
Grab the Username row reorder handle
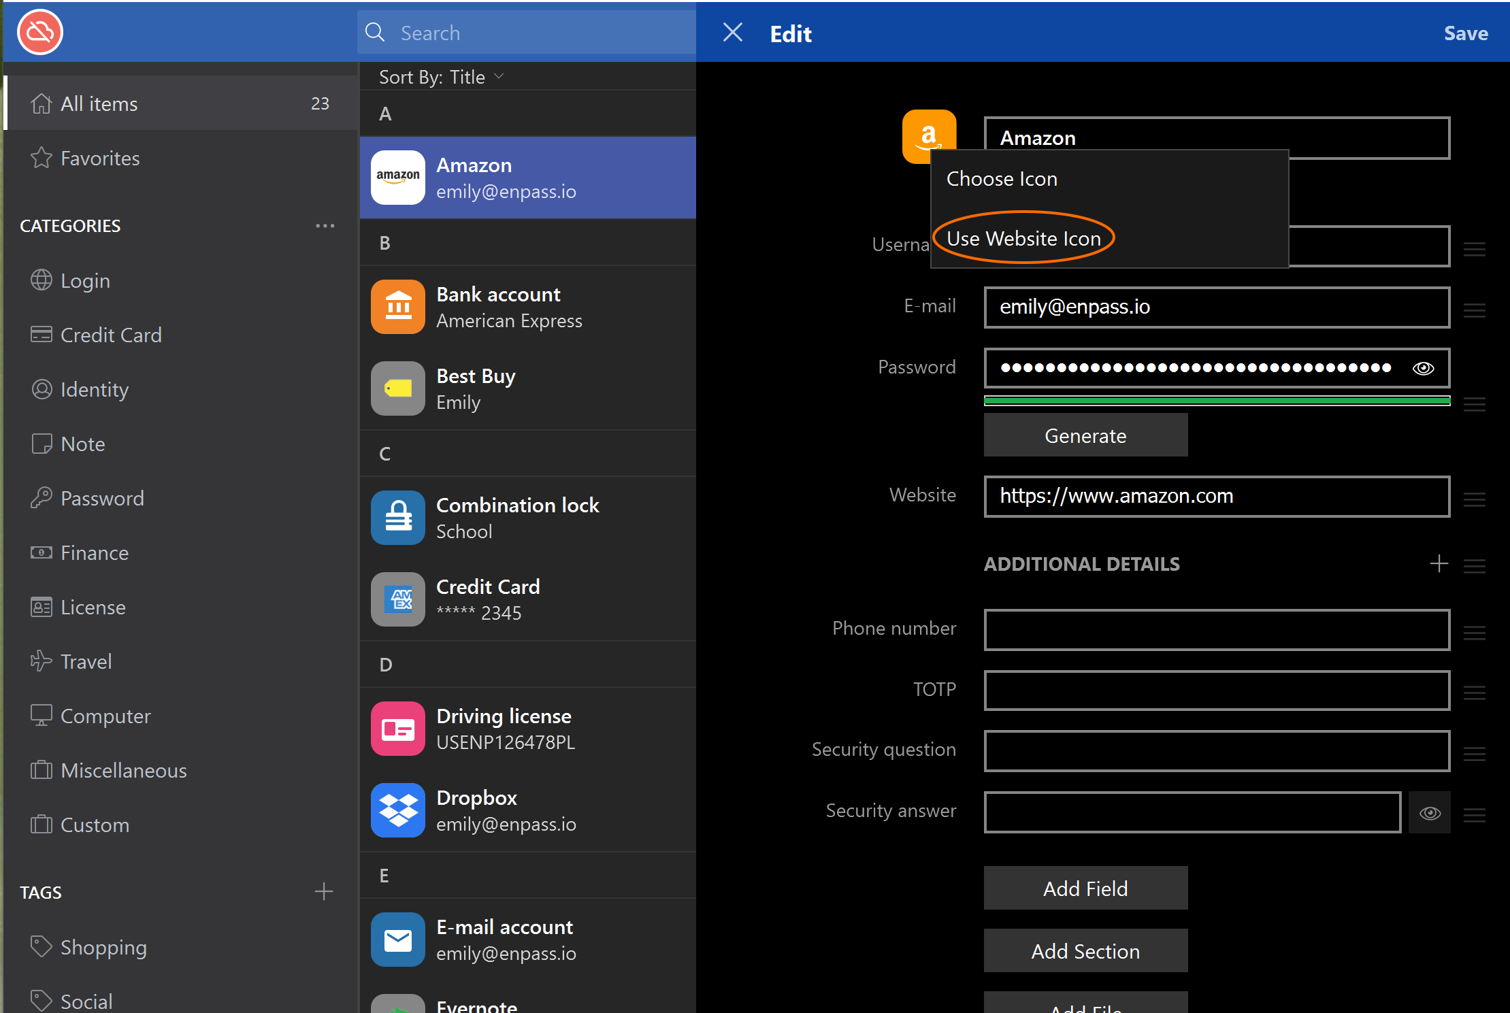pos(1474,250)
